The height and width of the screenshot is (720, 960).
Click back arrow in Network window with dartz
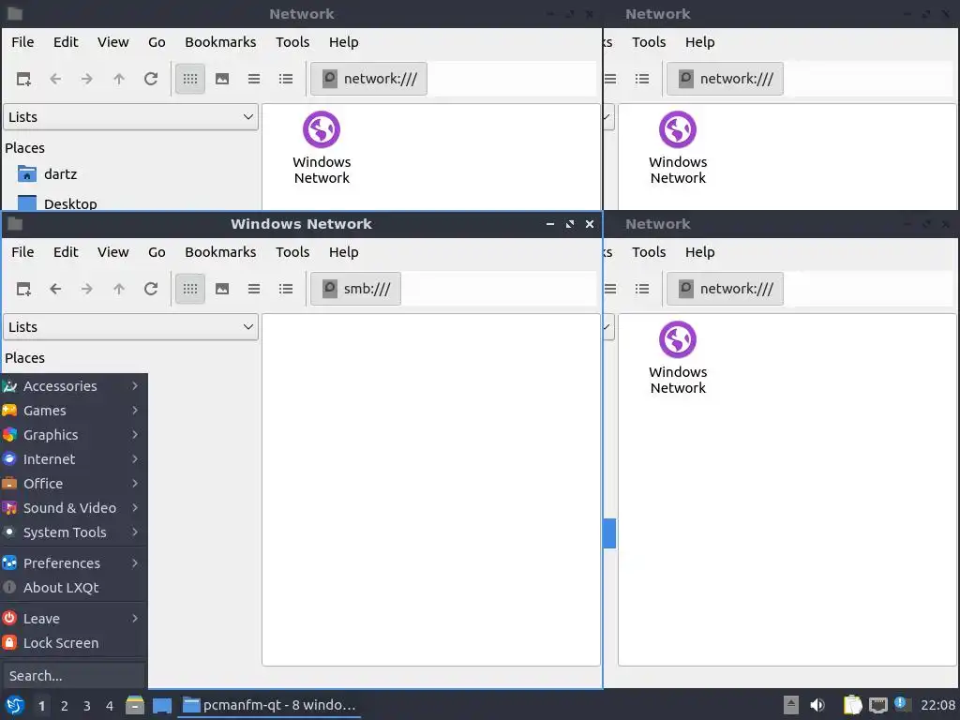coord(55,79)
